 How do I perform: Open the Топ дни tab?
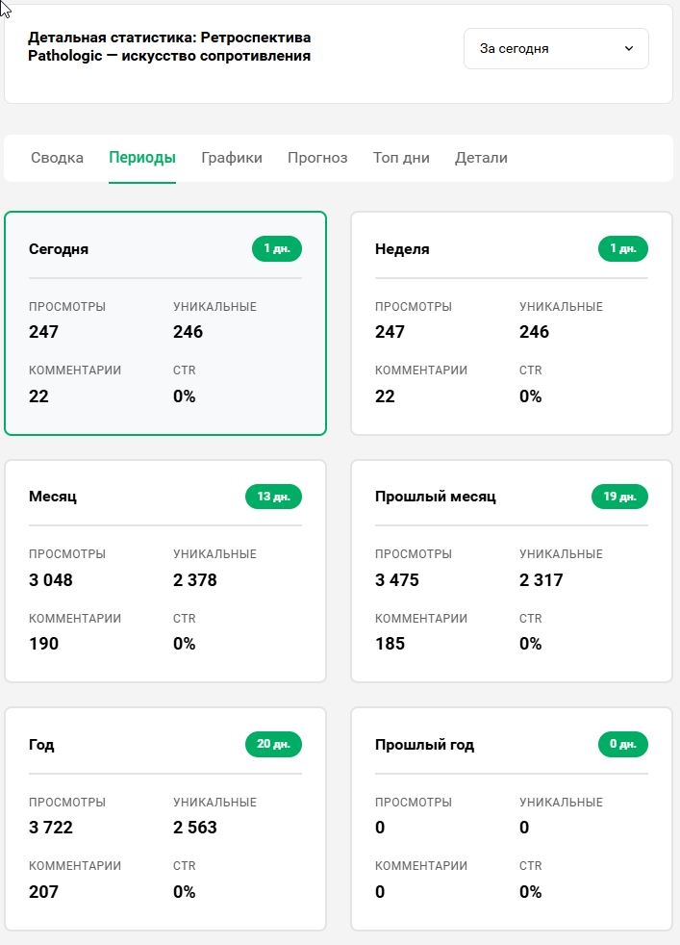401,158
